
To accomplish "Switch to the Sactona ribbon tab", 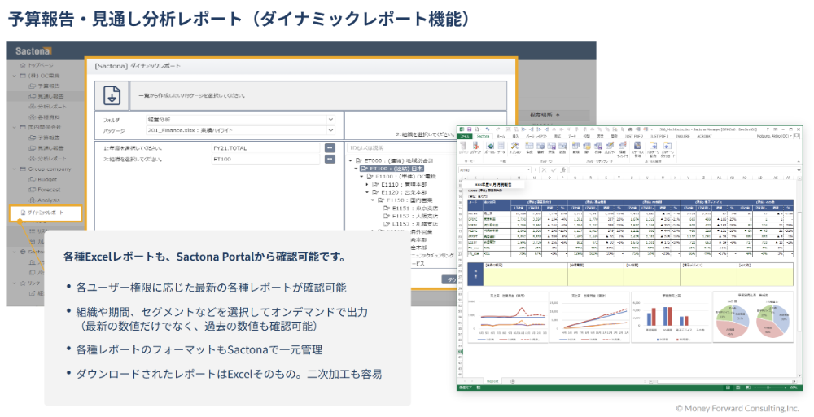I will tap(483, 137).
